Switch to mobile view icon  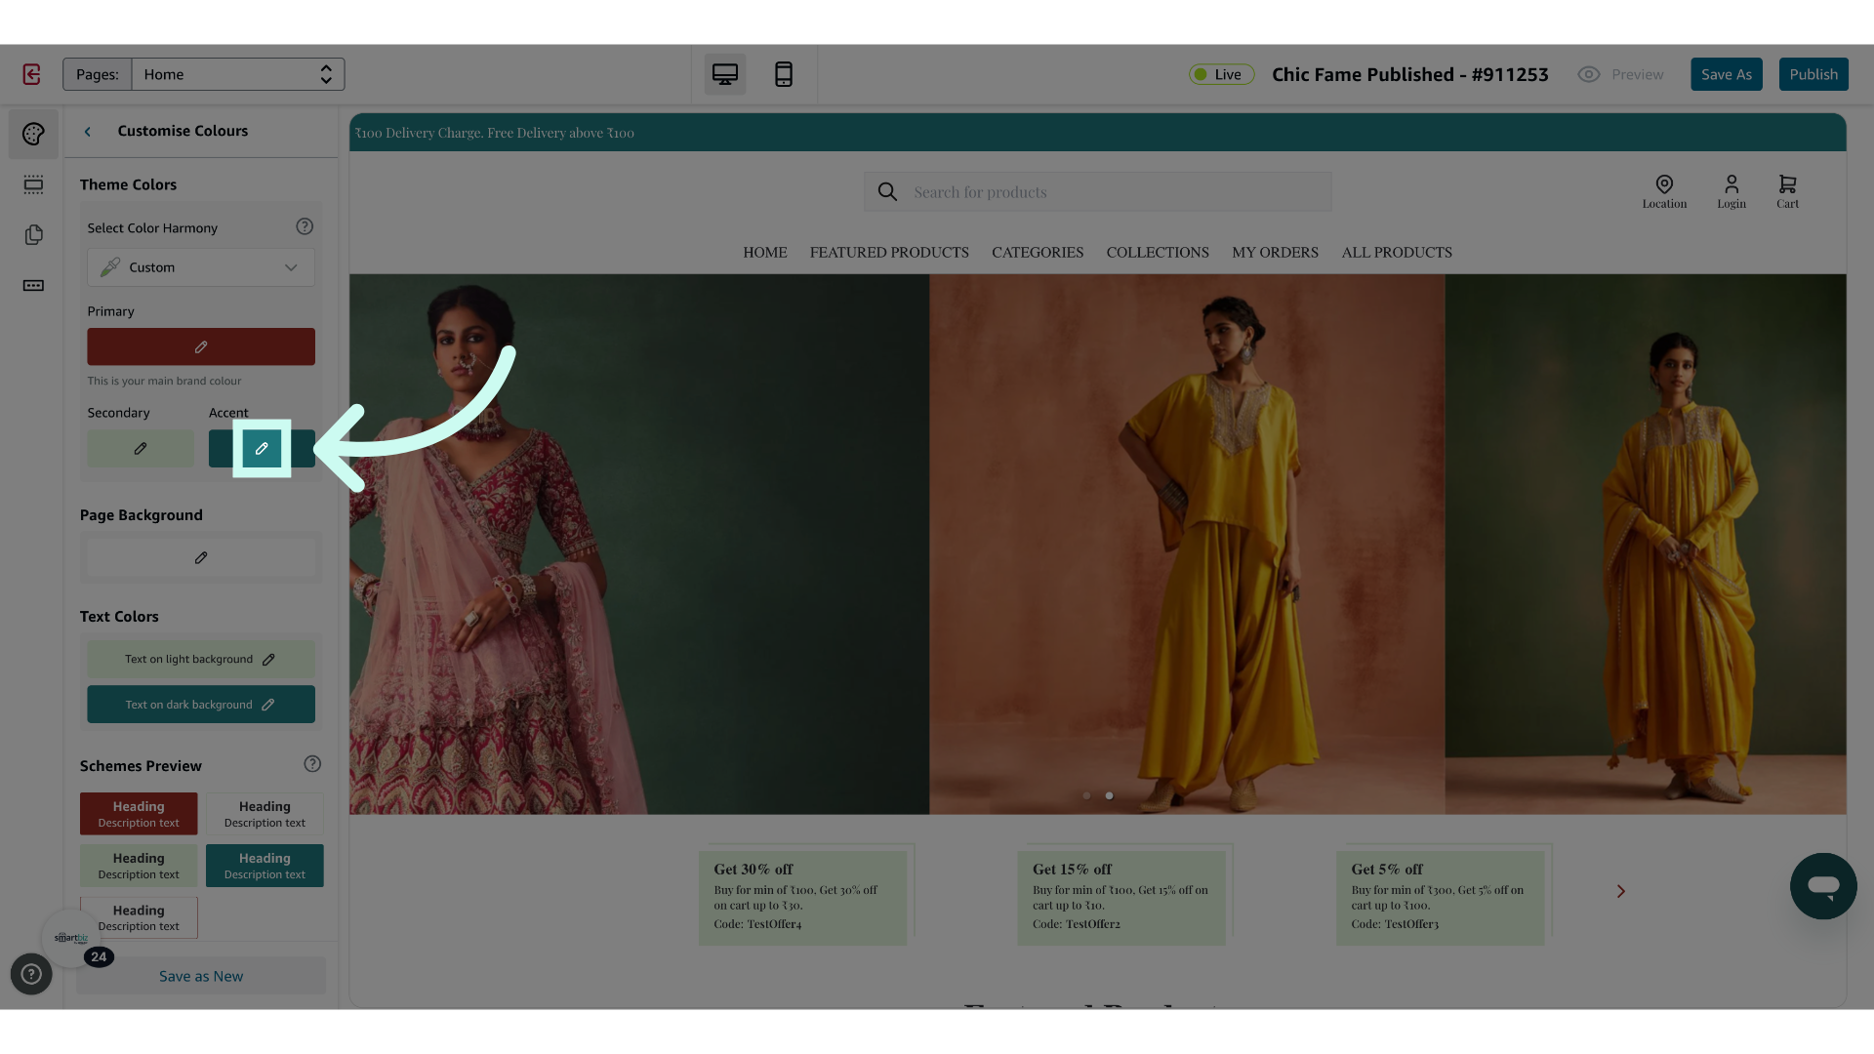tap(784, 74)
